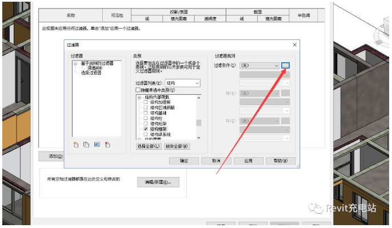Close the 过滤器 dialog
Image resolution: width=392 pixels, height=228 pixels.
click(294, 45)
